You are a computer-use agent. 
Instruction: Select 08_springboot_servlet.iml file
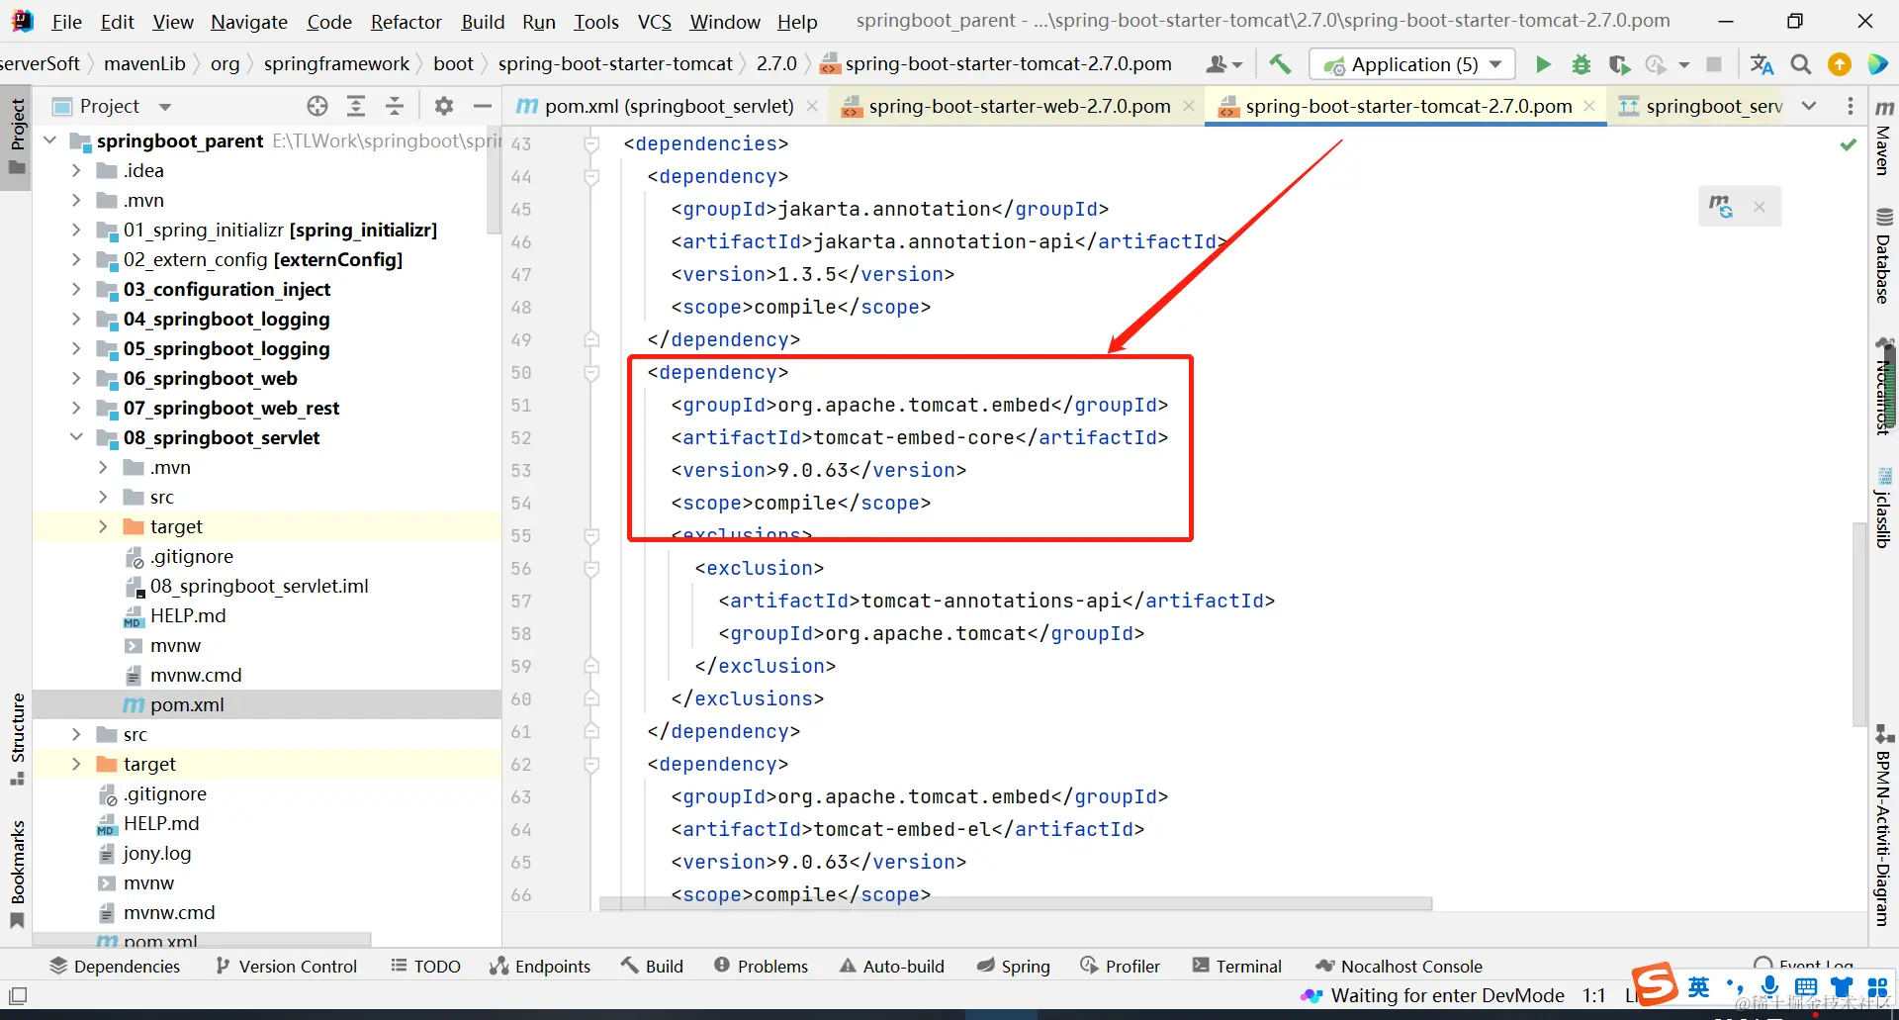259,586
